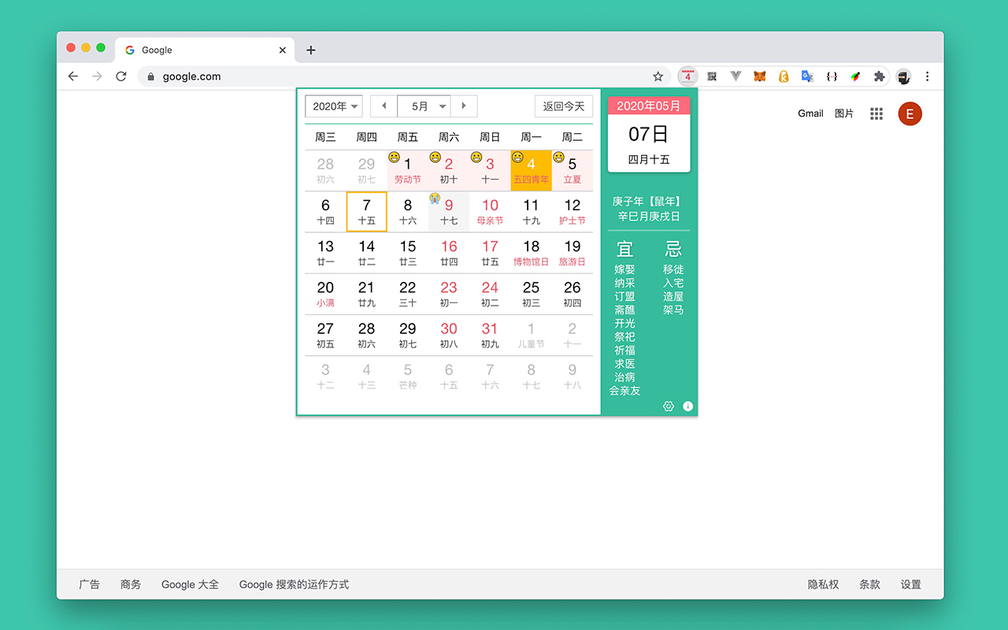This screenshot has height=630, width=1008.
Task: Open the Gmail link
Action: (810, 113)
